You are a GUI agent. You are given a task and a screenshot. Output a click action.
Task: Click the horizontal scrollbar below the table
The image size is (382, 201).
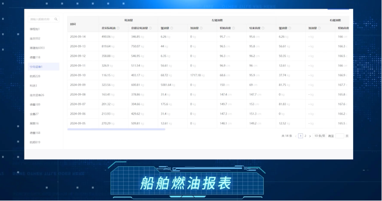116,129
